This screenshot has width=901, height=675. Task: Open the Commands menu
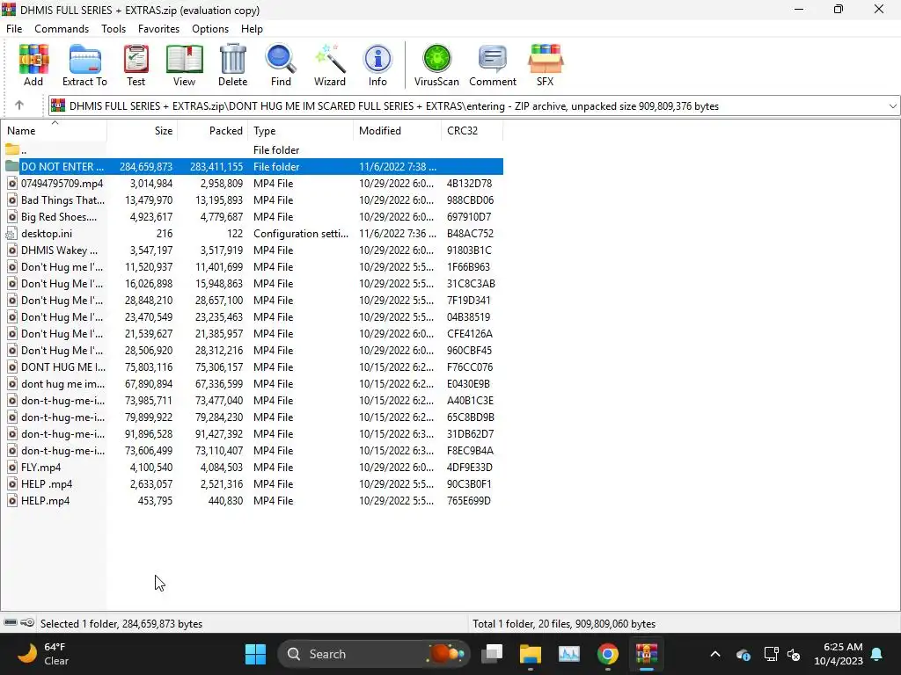62,29
